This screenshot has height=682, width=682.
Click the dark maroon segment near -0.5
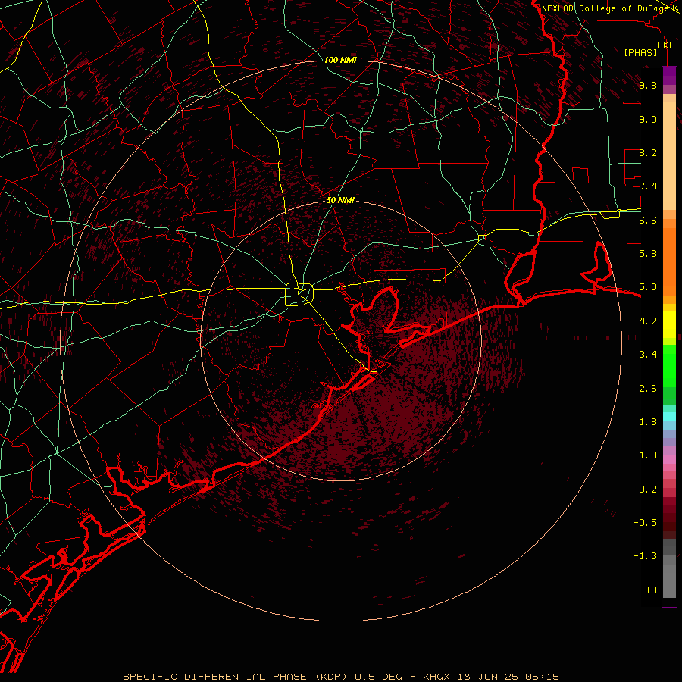pos(669,522)
